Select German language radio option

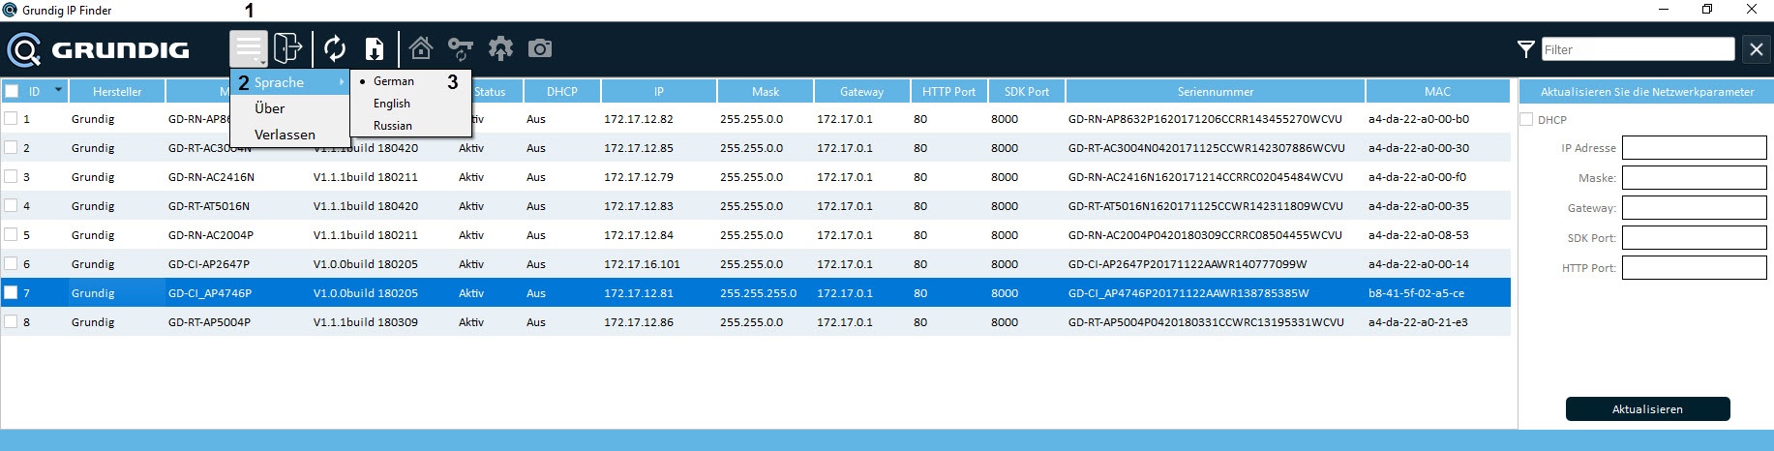pyautogui.click(x=393, y=81)
